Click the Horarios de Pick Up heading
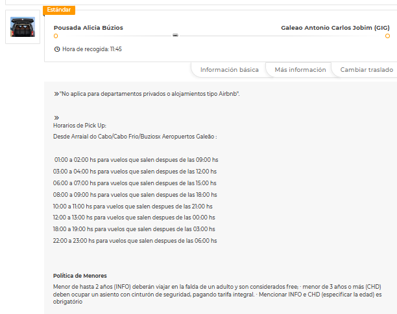 click(x=79, y=125)
